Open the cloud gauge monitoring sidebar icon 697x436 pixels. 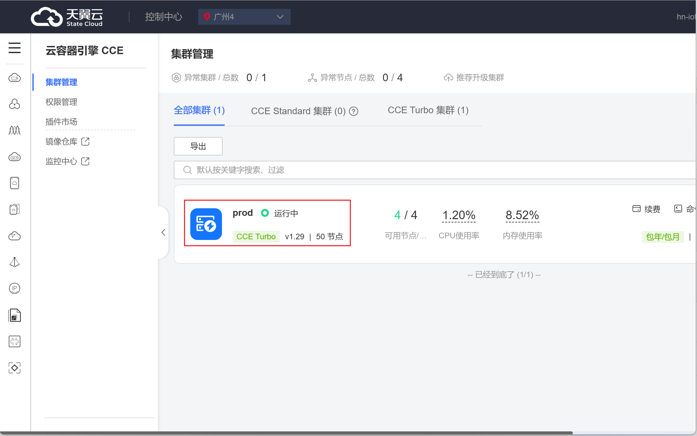point(15,236)
